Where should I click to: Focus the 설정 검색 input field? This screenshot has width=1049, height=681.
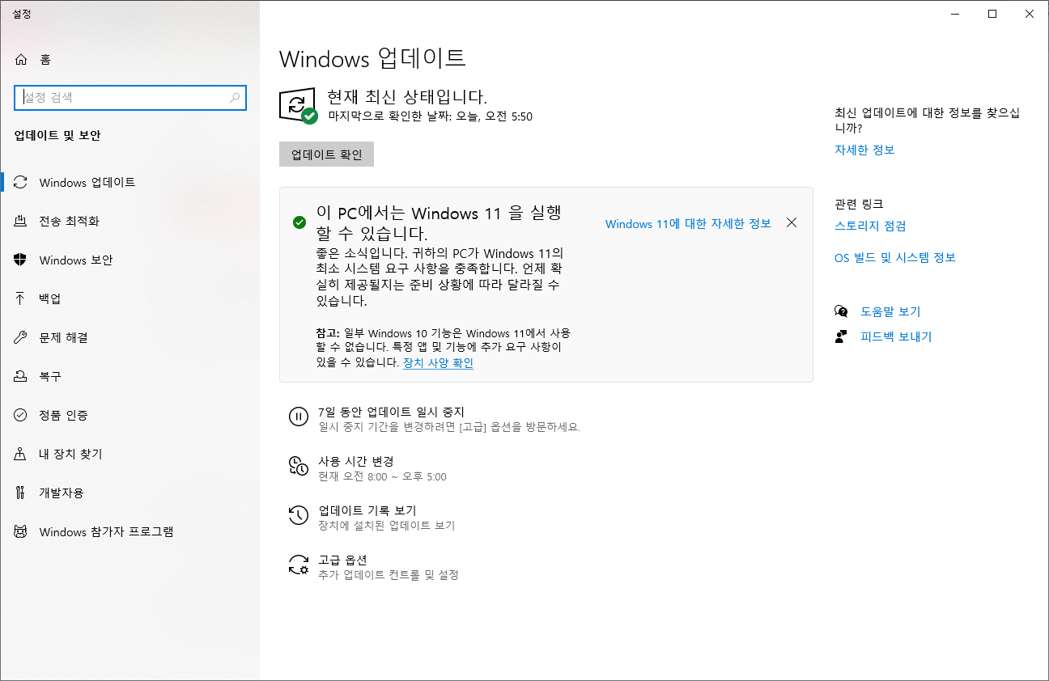(x=130, y=98)
